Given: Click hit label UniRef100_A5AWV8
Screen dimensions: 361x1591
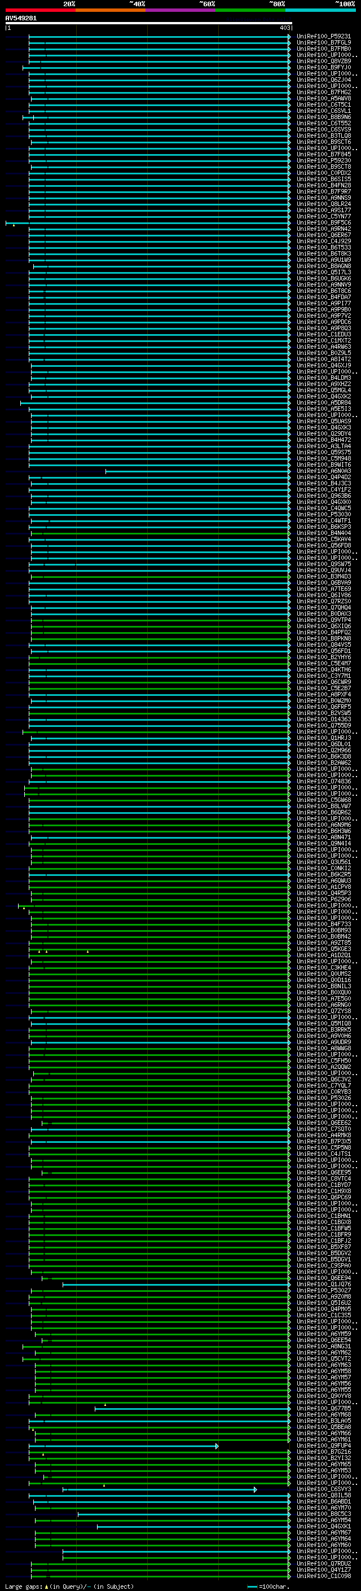Looking at the screenshot, I should [x=323, y=99].
